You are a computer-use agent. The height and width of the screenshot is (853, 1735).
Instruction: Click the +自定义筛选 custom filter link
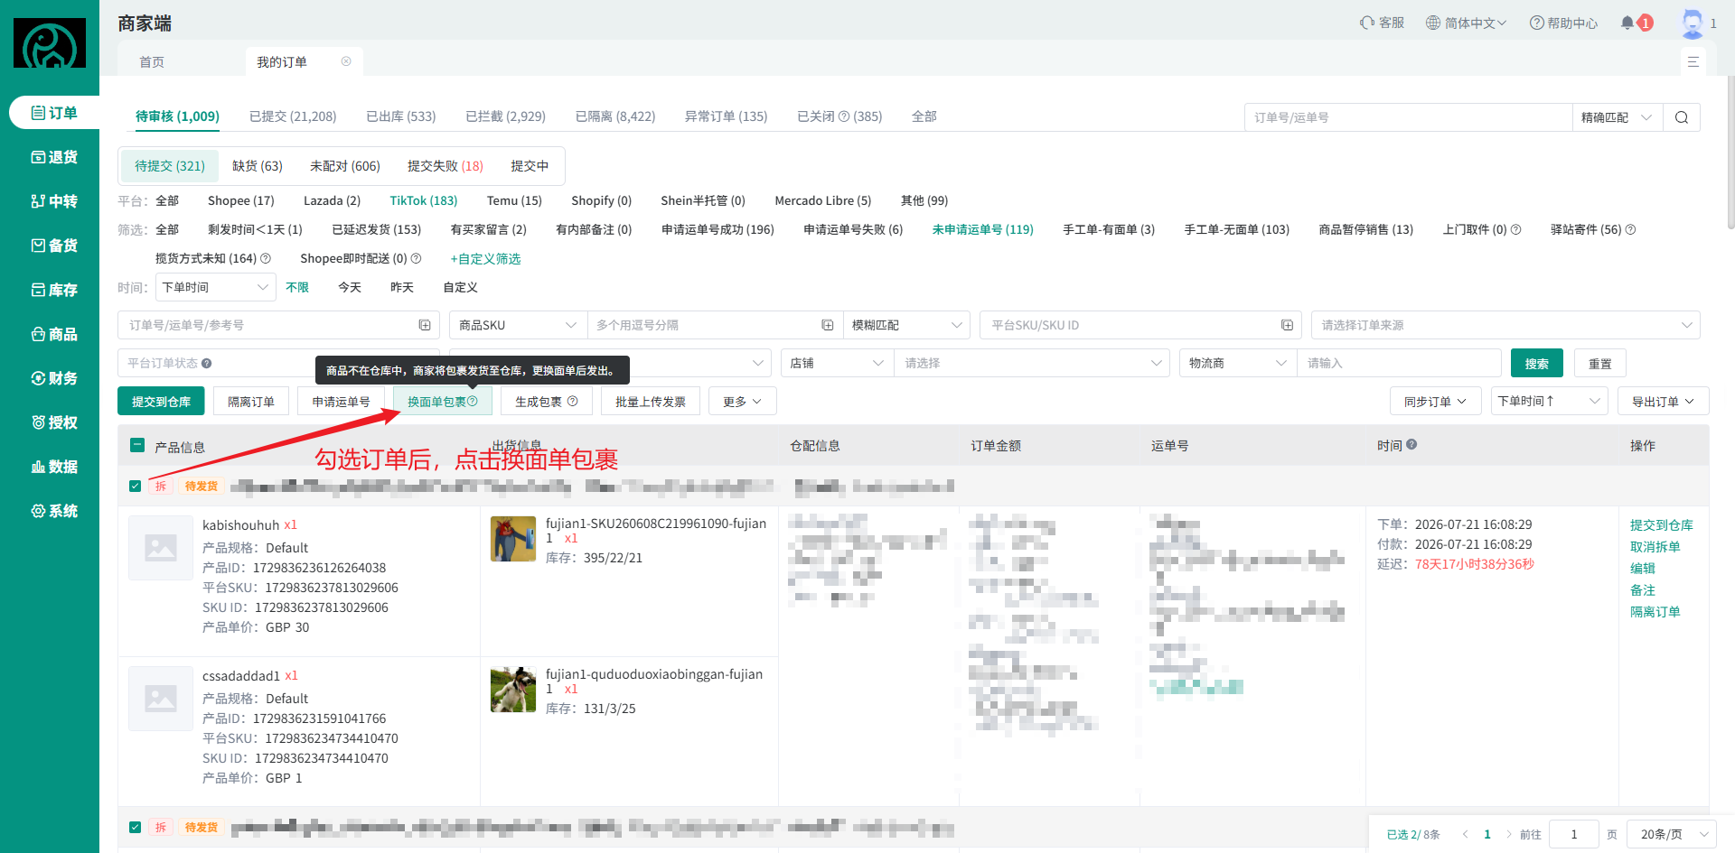485,258
